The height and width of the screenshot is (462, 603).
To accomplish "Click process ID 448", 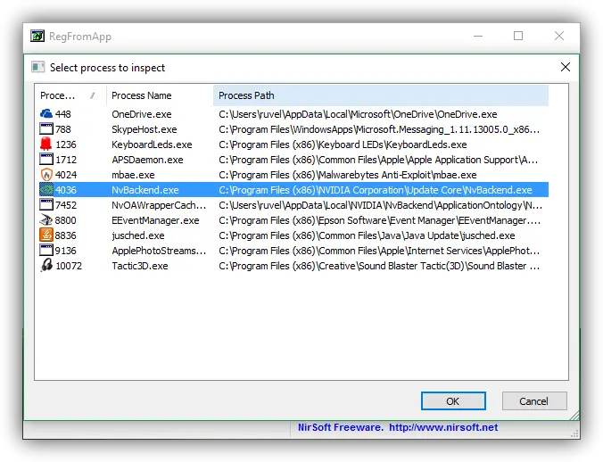I will click(x=63, y=114).
